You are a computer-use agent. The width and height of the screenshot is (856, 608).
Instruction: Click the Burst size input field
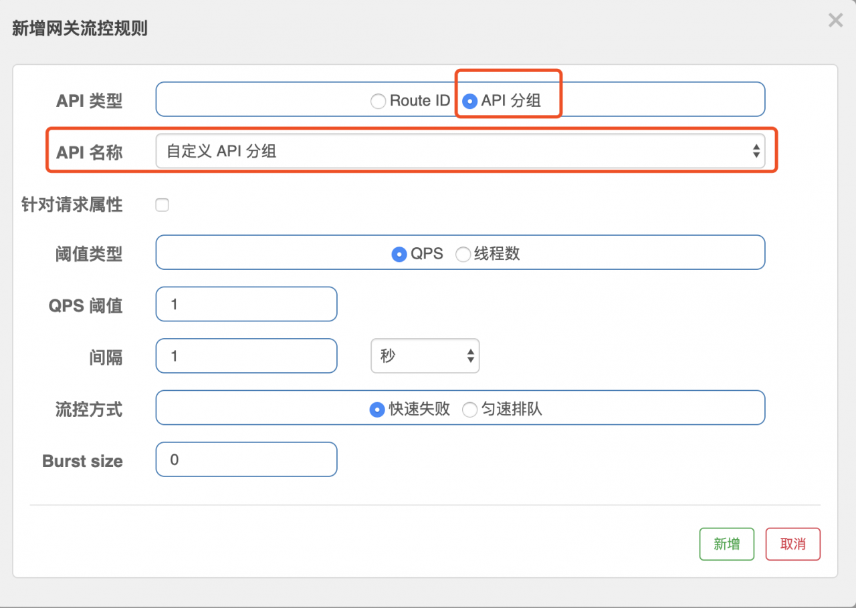tap(246, 460)
